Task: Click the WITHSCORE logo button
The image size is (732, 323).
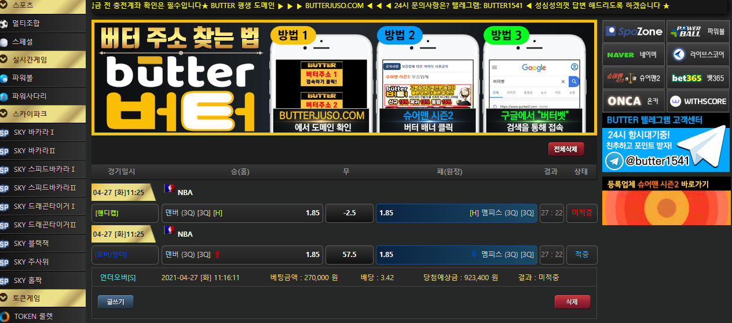Action: click(x=698, y=101)
